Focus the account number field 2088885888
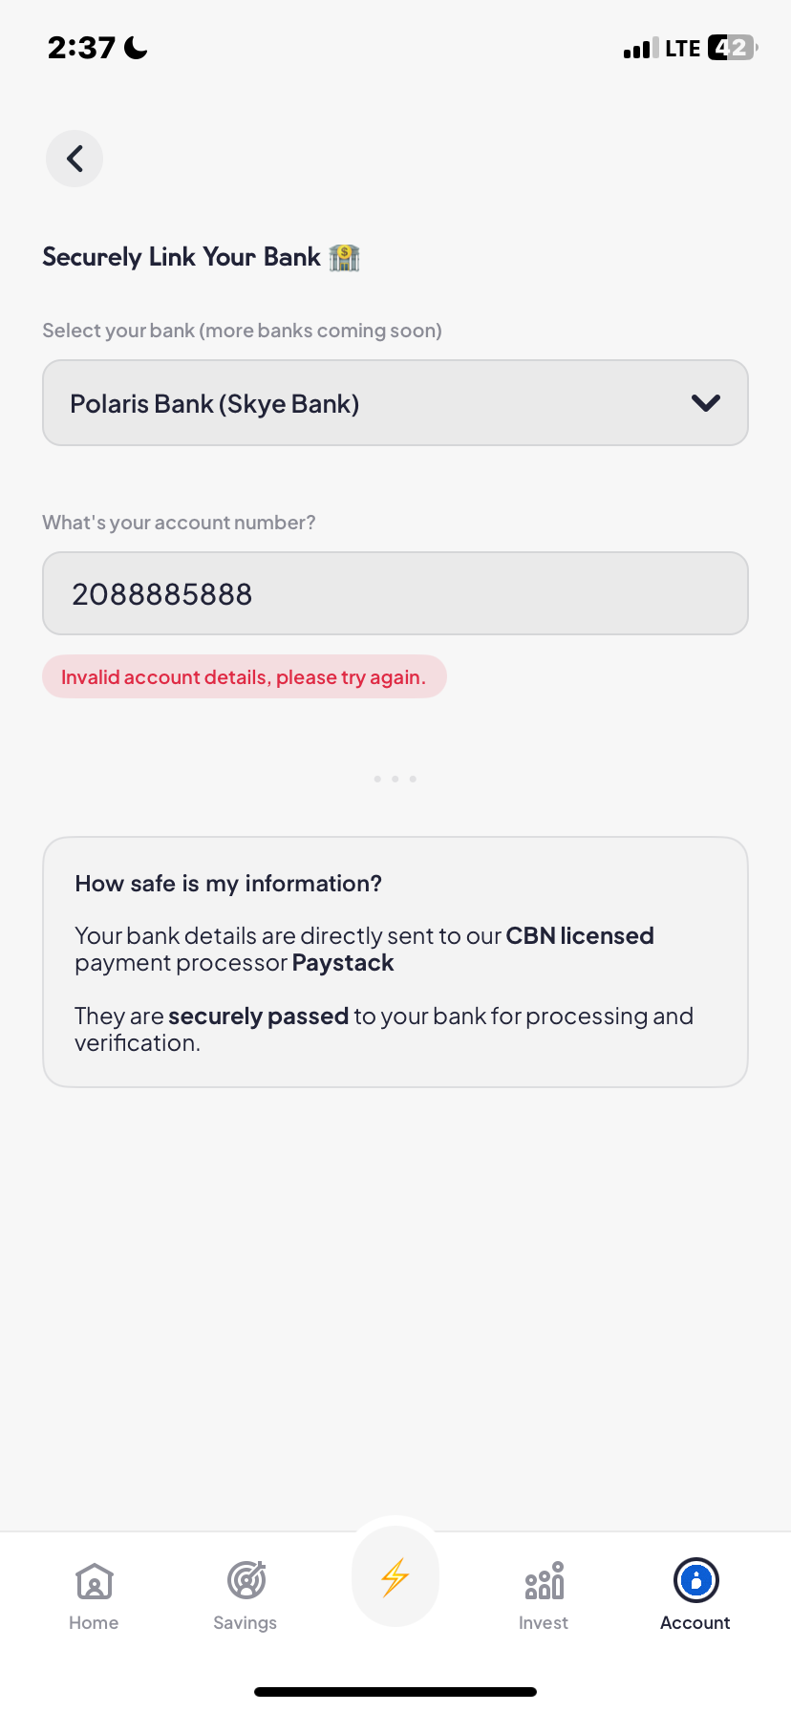 [x=395, y=593]
